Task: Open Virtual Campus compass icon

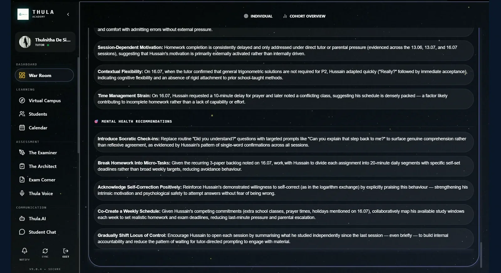Action: [22, 101]
